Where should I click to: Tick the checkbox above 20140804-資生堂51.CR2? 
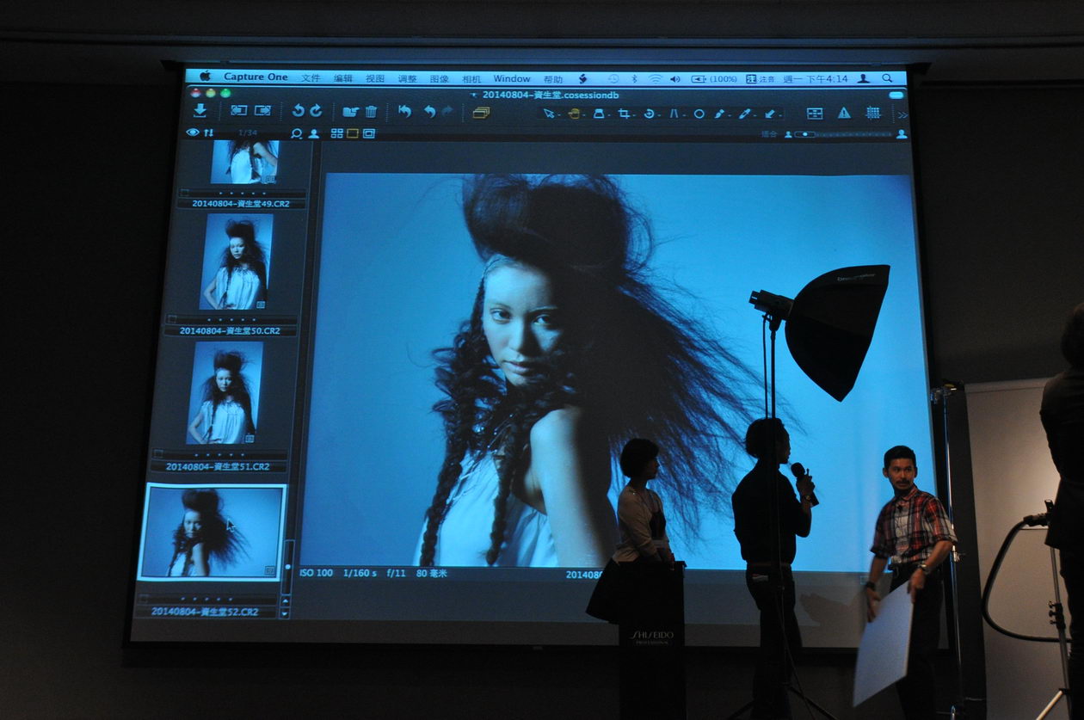click(x=158, y=454)
